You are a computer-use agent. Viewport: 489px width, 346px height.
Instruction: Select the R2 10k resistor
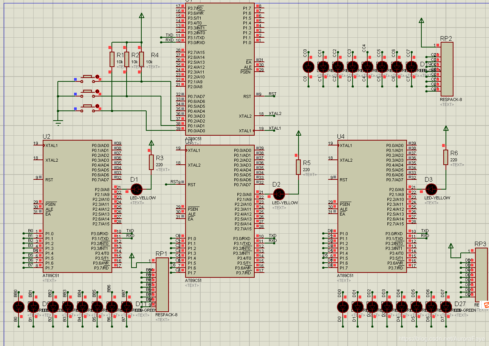coord(127,59)
